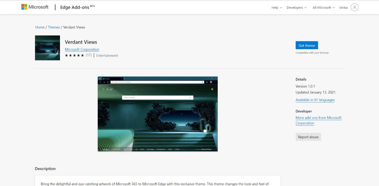This screenshot has height=186, width=379.
Task: Open the Verdant Views theme icon thumbnail
Action: tap(47, 48)
